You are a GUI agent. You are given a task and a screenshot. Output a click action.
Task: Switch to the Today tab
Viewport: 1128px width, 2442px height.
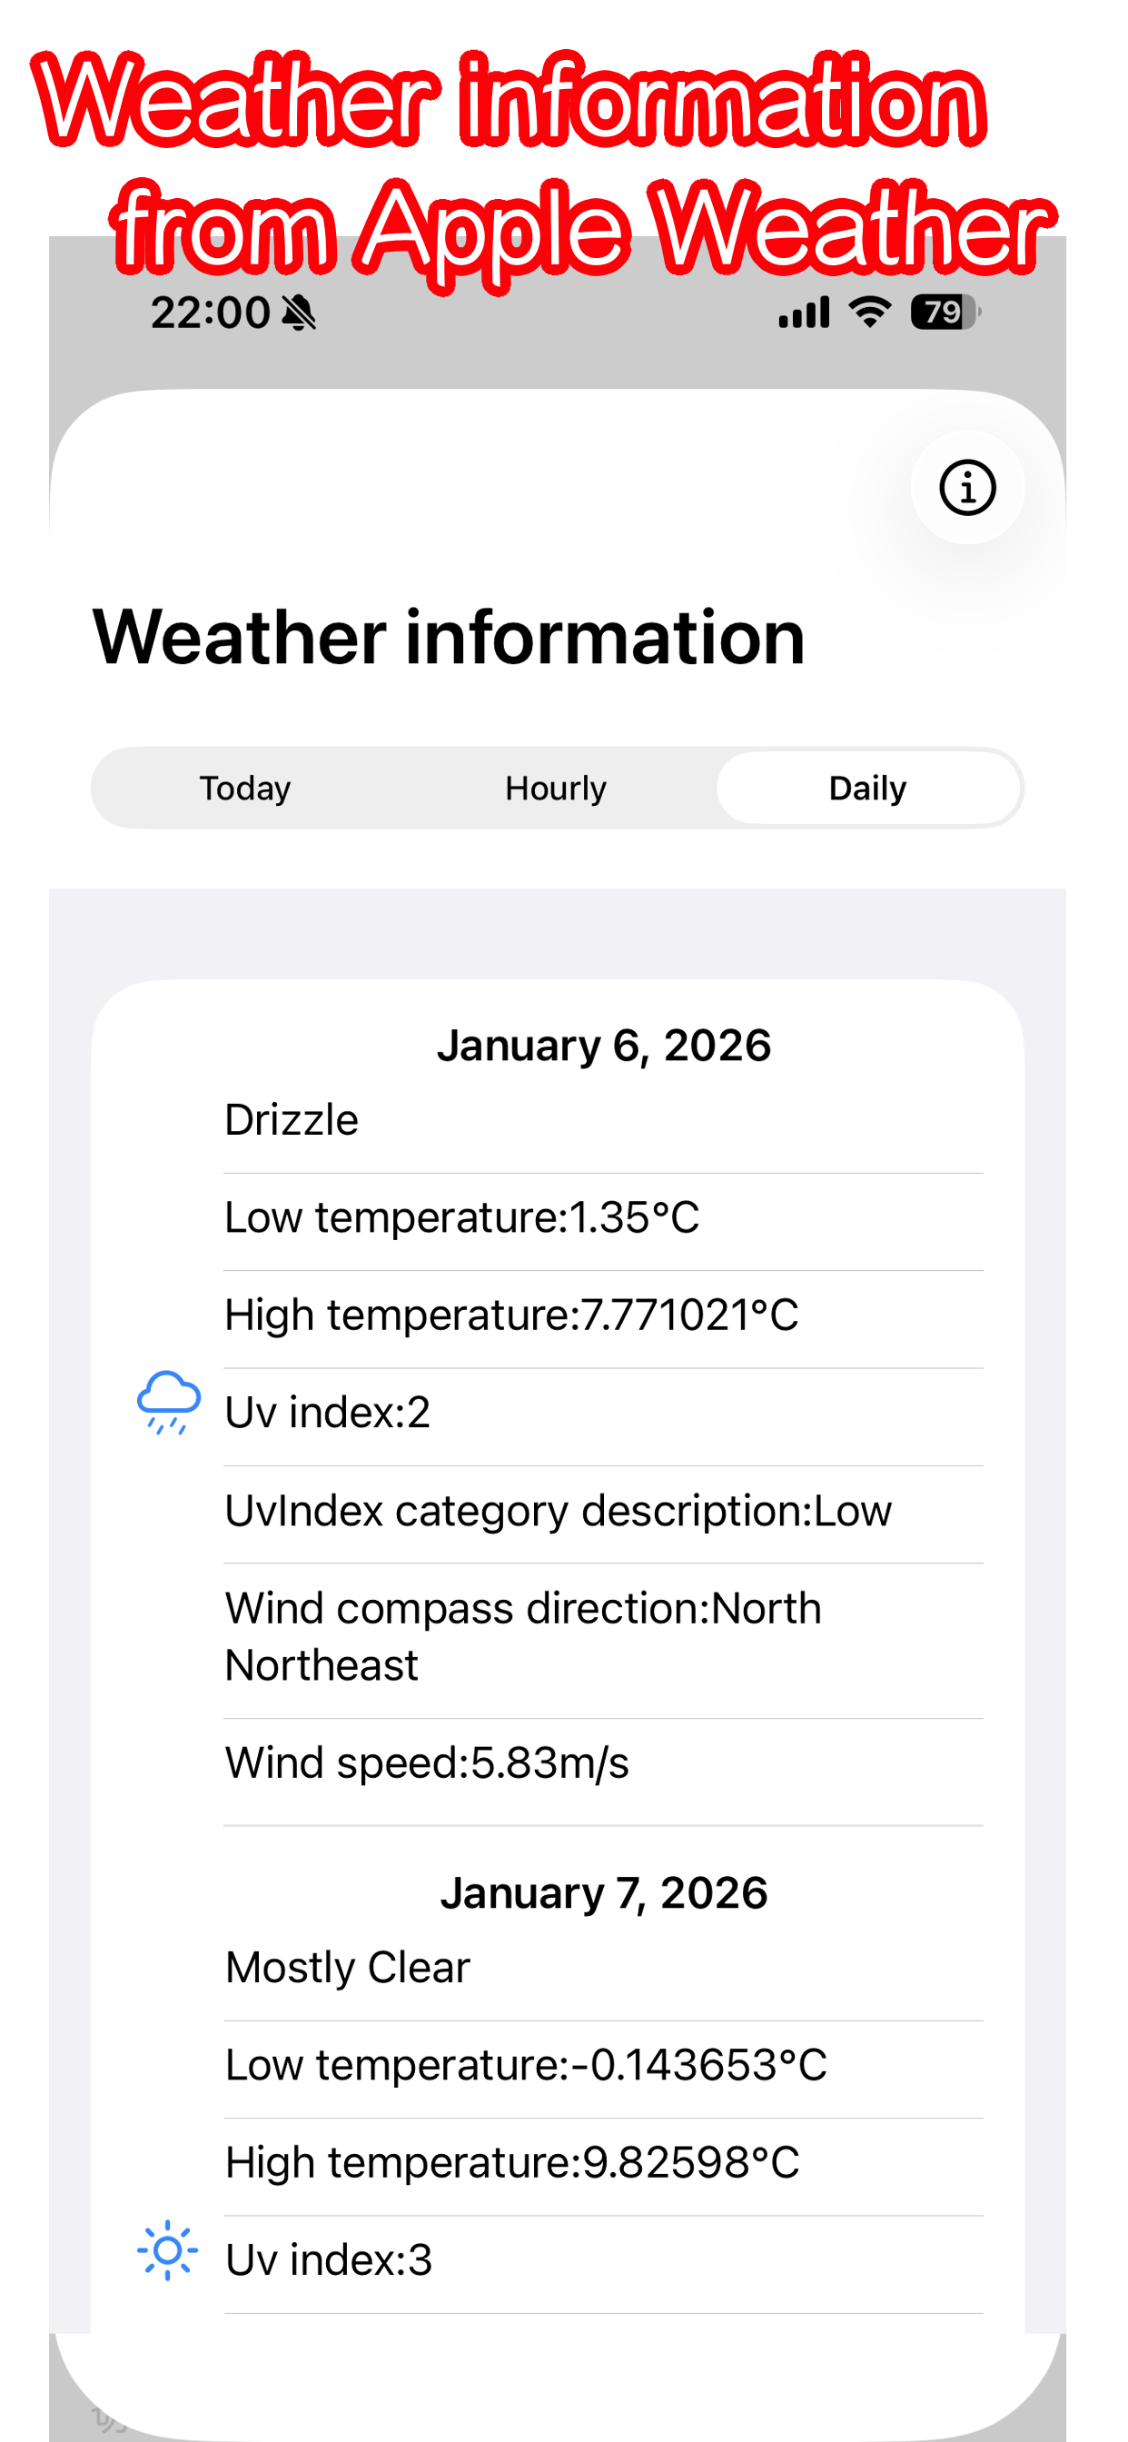244,788
